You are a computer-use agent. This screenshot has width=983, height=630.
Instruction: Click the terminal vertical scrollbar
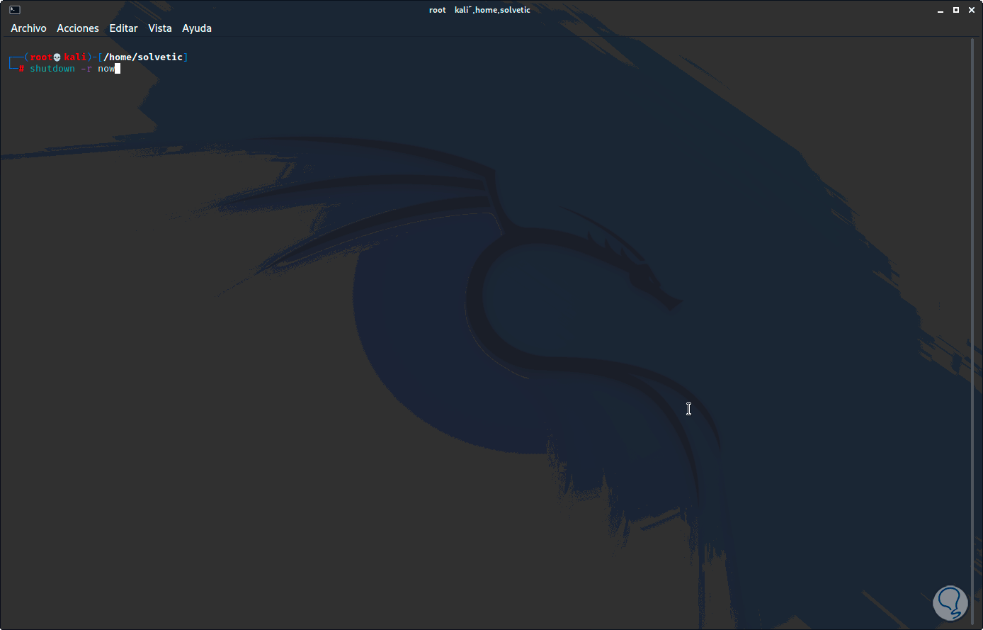click(973, 330)
